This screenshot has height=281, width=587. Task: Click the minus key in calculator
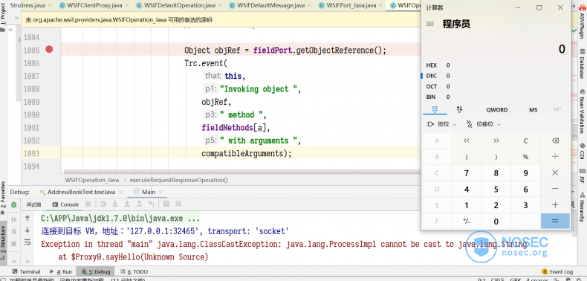555,190
